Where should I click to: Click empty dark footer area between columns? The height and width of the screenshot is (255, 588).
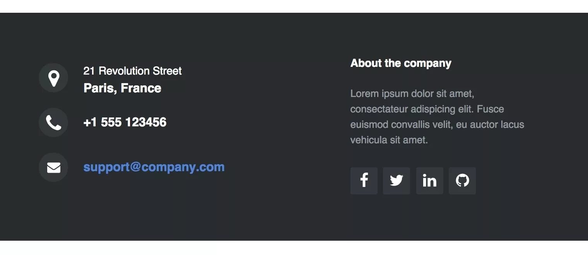(x=286, y=127)
